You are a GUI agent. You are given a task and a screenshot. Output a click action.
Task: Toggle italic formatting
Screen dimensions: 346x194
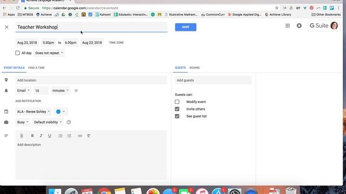coord(41,136)
